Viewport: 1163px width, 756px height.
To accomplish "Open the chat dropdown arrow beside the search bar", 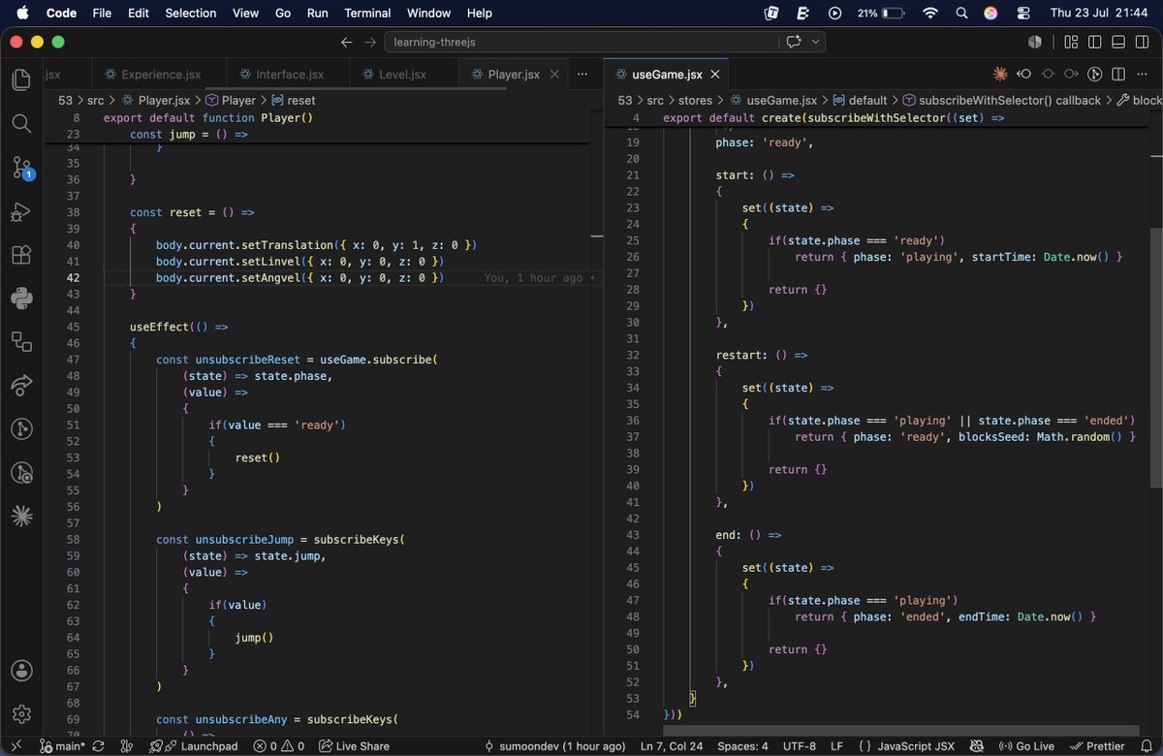I will (816, 42).
